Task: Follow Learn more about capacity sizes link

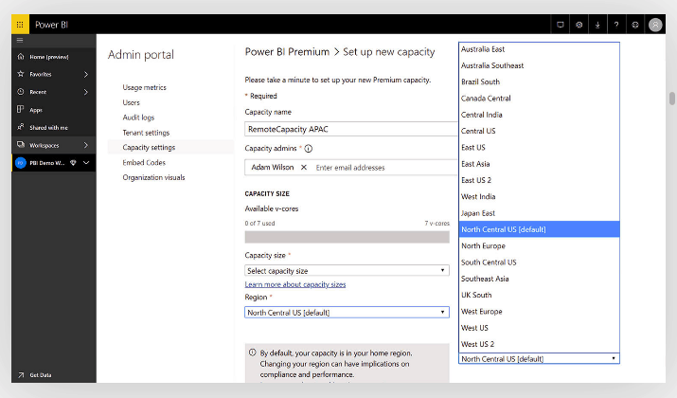Action: pyautogui.click(x=295, y=284)
